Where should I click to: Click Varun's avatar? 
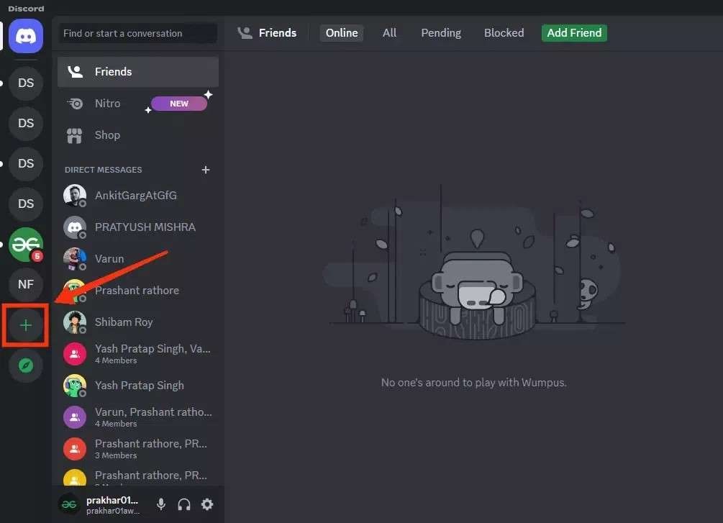coord(75,259)
